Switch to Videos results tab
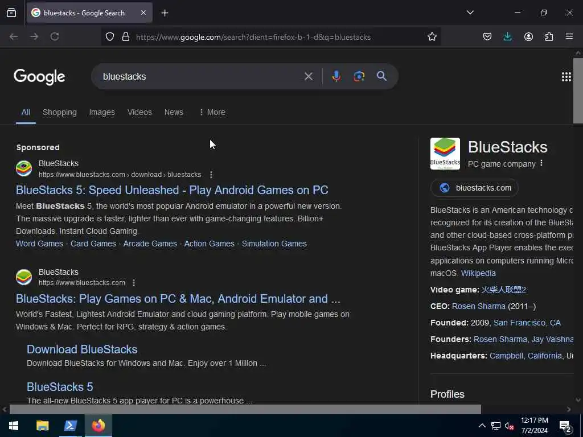Screen dimensions: 583x437 139,112
